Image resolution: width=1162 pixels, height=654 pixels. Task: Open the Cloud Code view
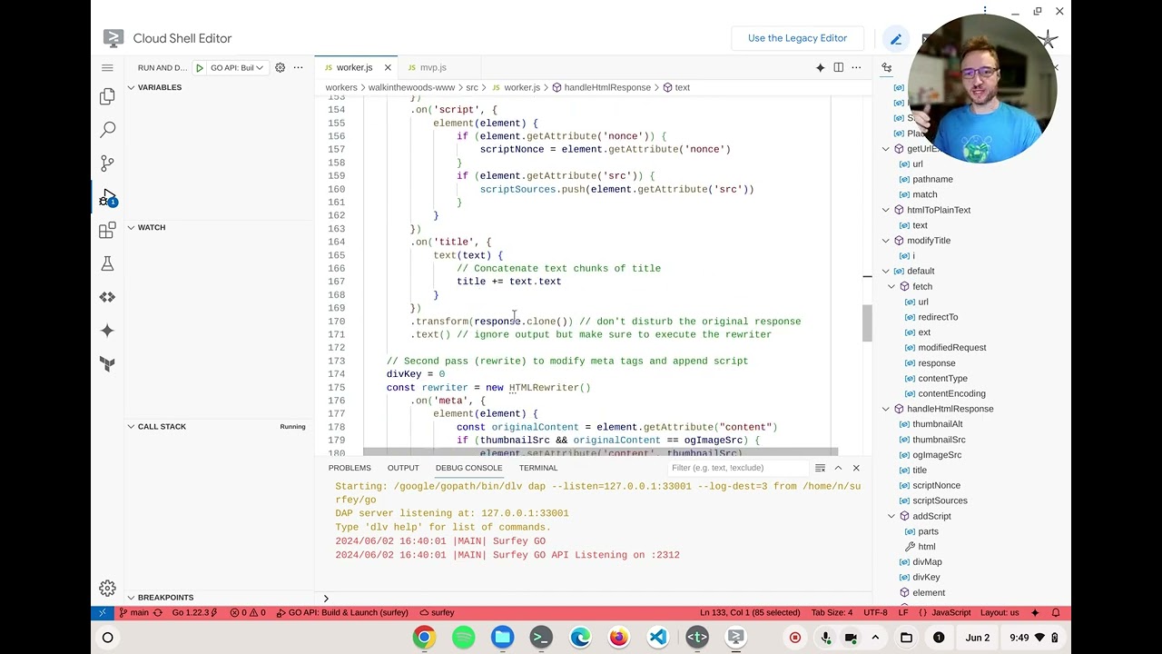click(x=107, y=297)
